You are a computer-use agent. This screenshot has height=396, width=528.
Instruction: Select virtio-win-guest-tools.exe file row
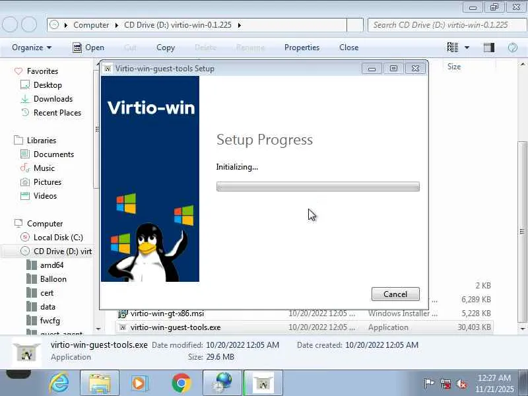pos(304,327)
